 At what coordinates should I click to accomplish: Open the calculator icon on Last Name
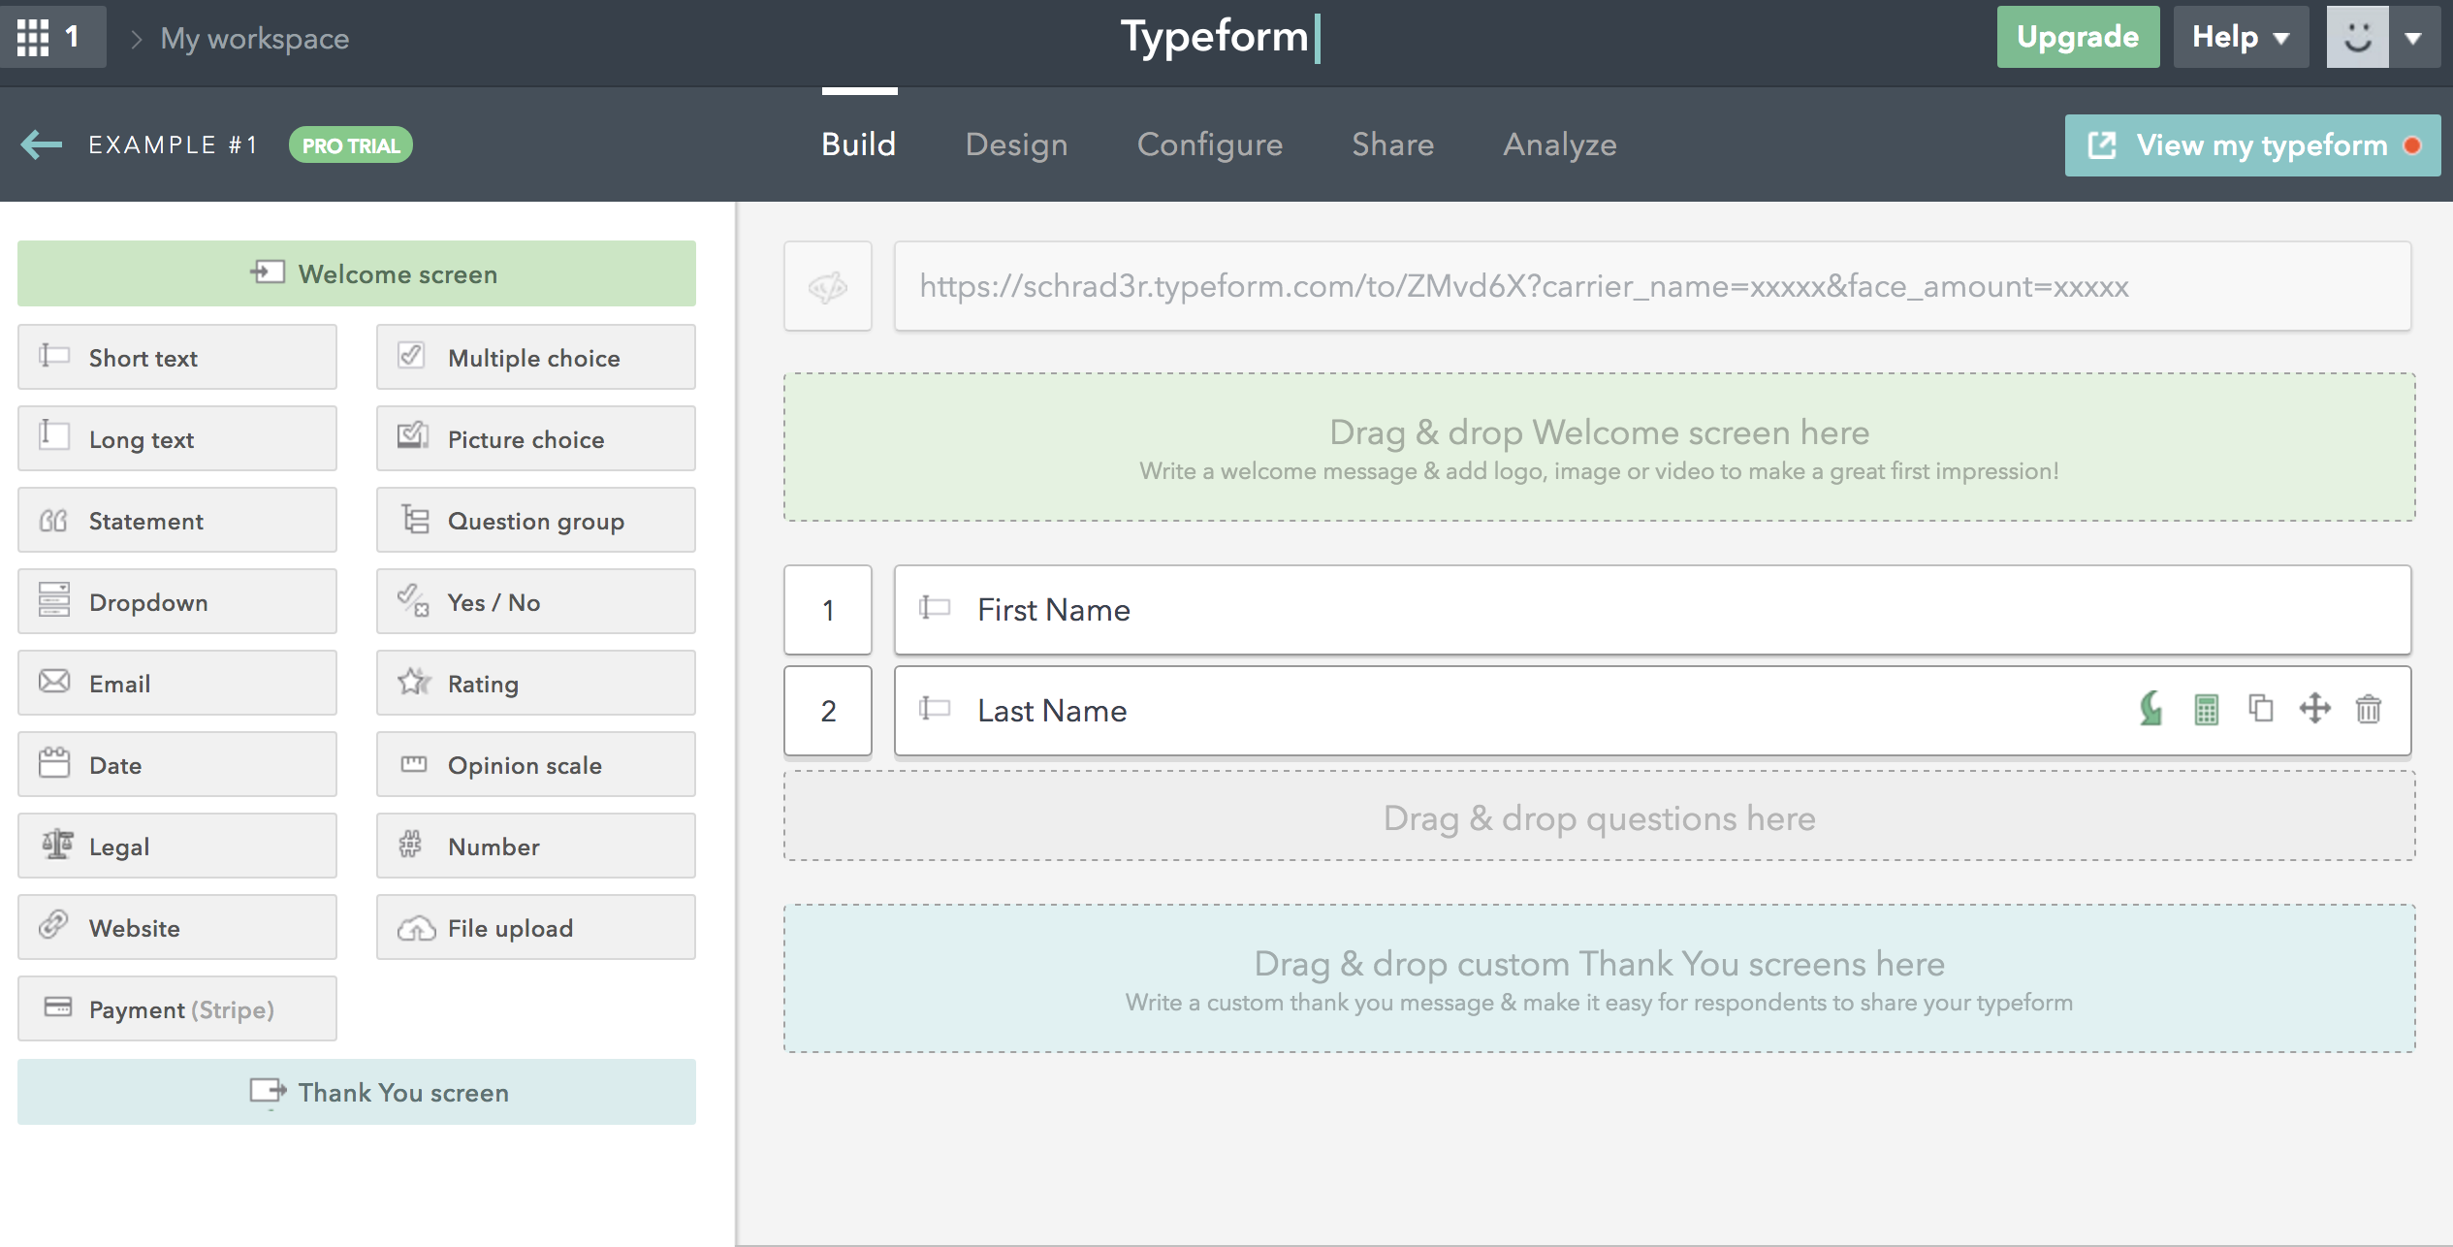2206,710
